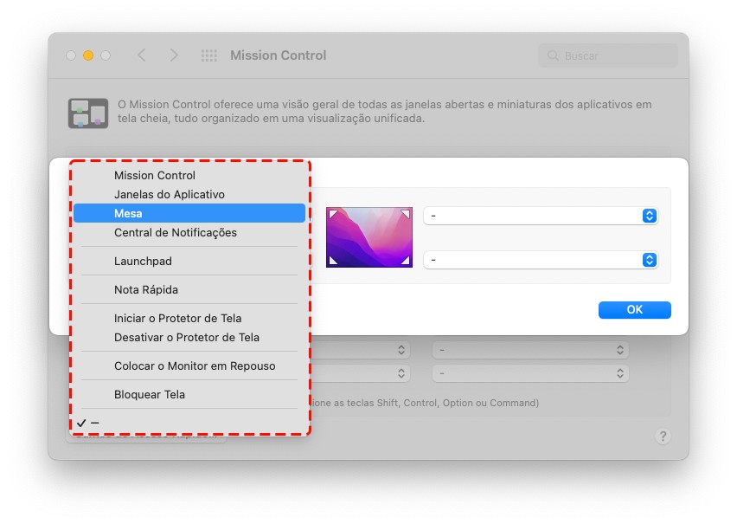
Task: Click the forward arrow in toolbar
Action: pos(174,55)
